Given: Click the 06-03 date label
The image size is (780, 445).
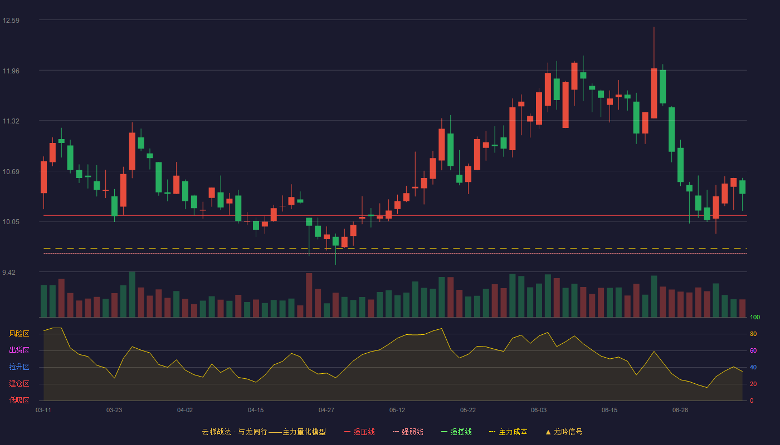Looking at the screenshot, I should (x=539, y=410).
